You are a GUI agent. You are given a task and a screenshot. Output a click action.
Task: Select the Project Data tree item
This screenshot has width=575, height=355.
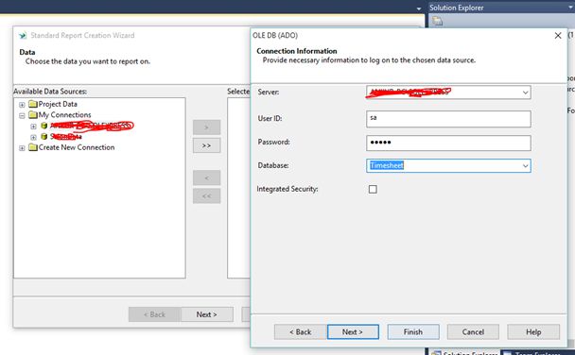pyautogui.click(x=58, y=104)
